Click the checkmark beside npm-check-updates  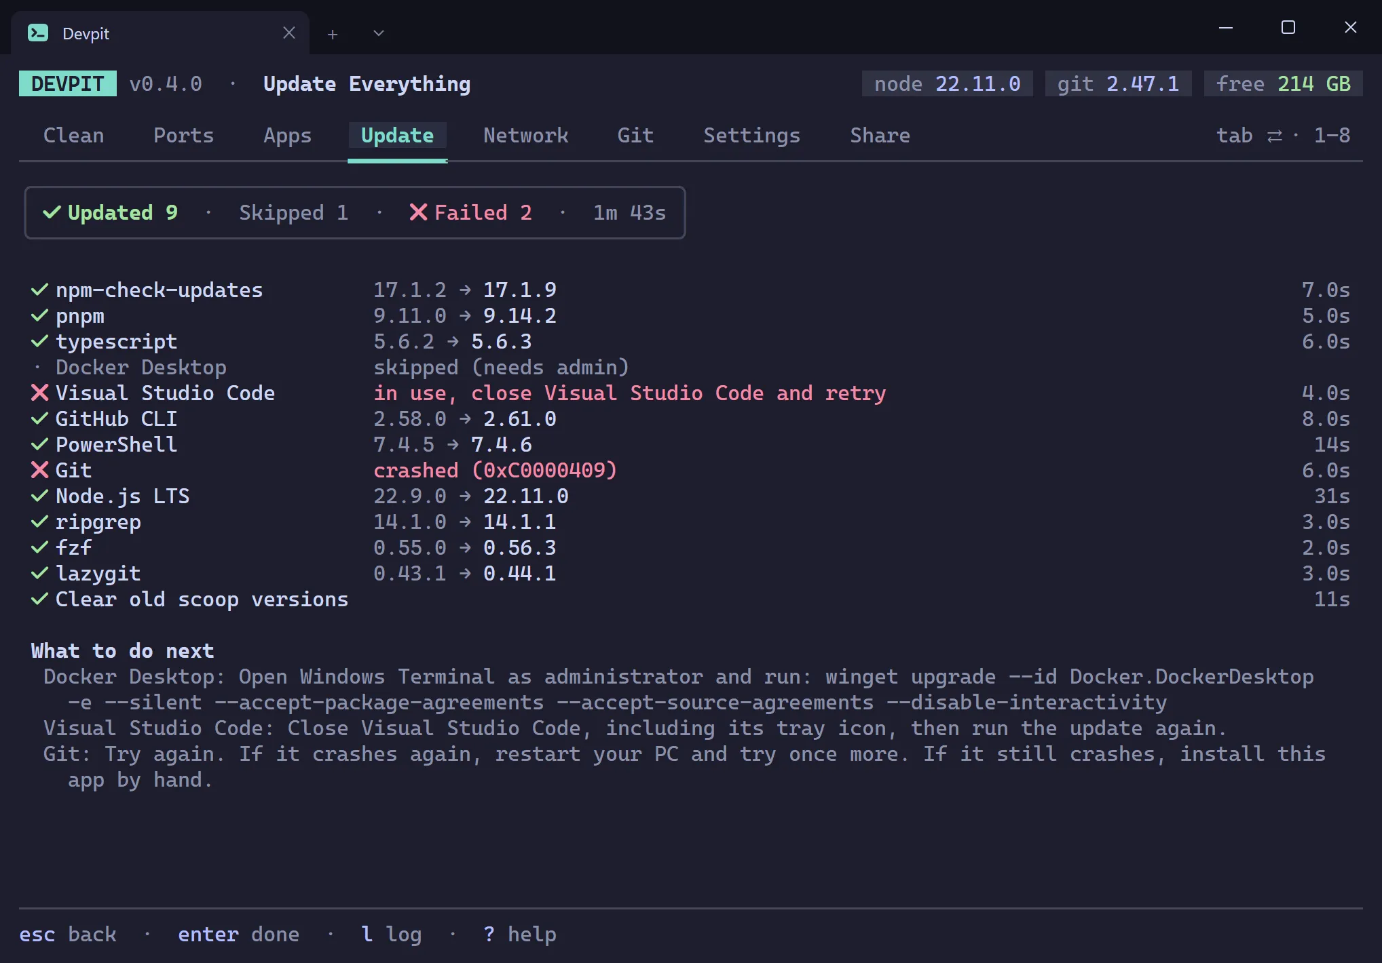coord(40,290)
